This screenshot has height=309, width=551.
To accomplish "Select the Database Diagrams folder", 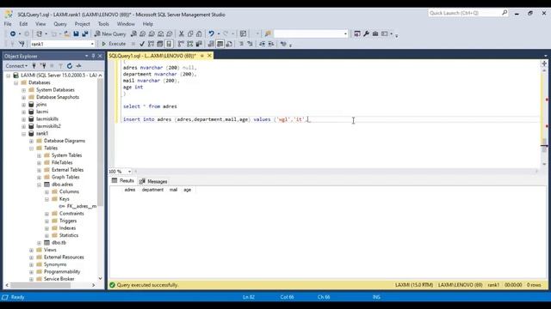I will pos(65,141).
